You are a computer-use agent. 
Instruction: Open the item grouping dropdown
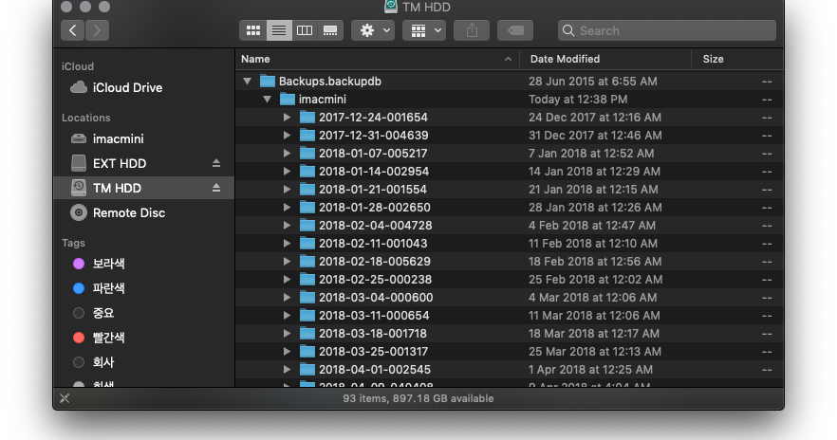424,30
